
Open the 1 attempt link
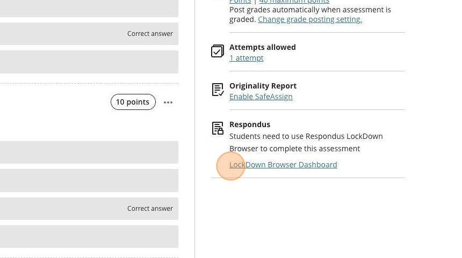point(246,58)
